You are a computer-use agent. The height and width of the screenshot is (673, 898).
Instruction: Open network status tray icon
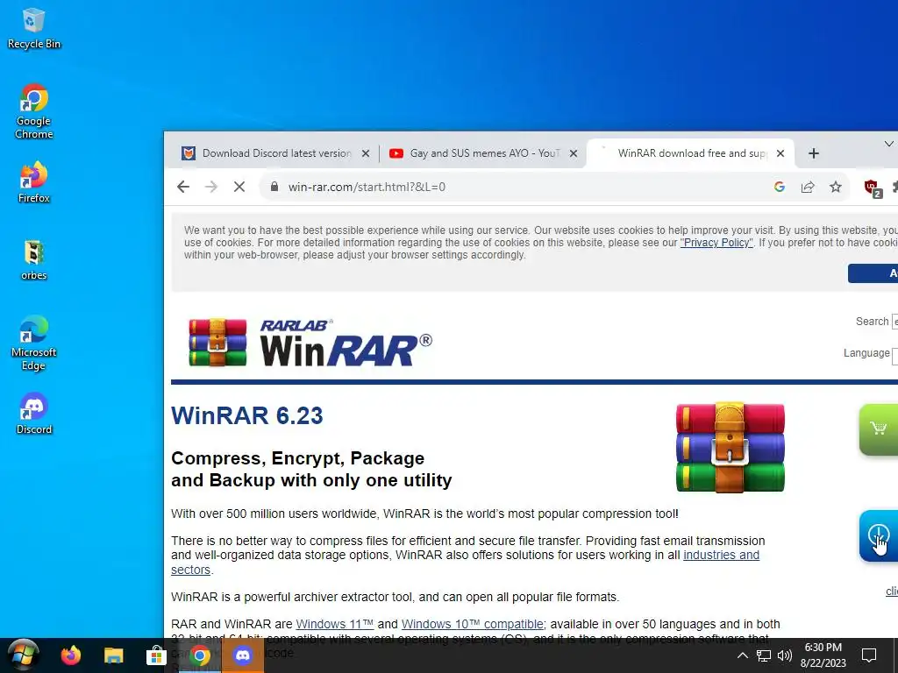pyautogui.click(x=764, y=655)
